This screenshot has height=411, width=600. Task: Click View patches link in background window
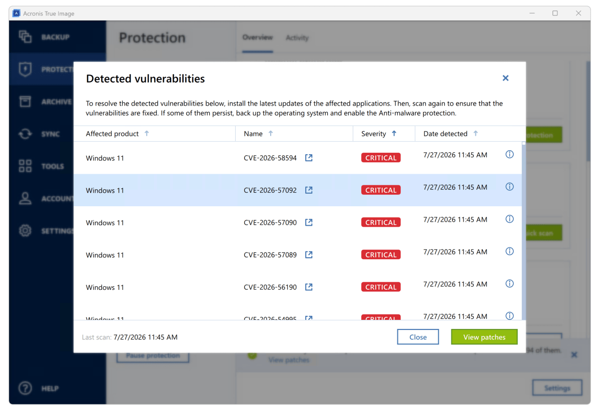289,360
